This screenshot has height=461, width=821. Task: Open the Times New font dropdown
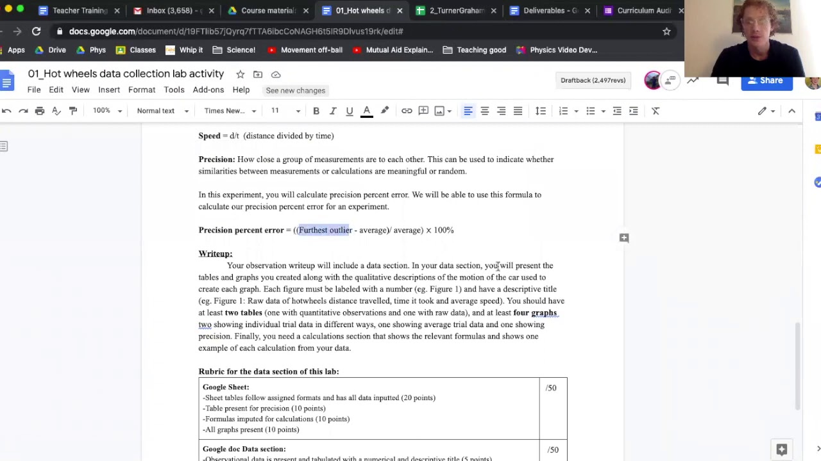tap(230, 111)
